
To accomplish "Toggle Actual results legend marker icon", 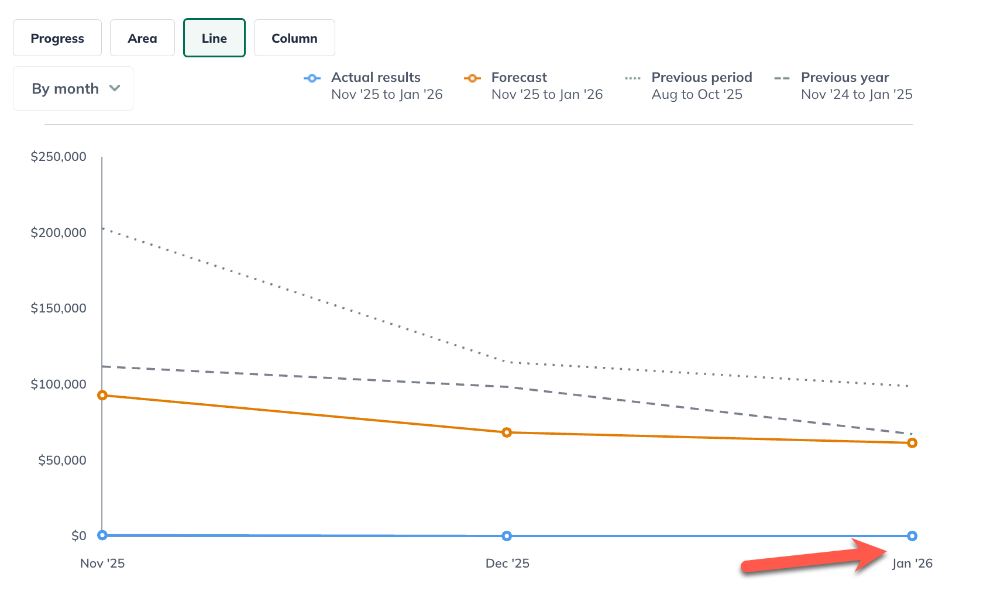I will [312, 78].
